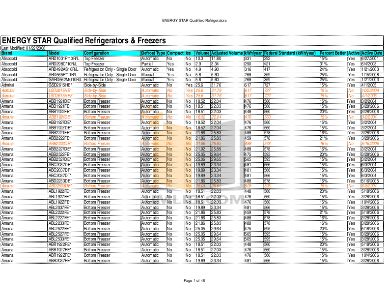Click model cell GARD562MG10R/L
Image resolution: width=389 pixels, height=301 pixels.
point(64,80)
